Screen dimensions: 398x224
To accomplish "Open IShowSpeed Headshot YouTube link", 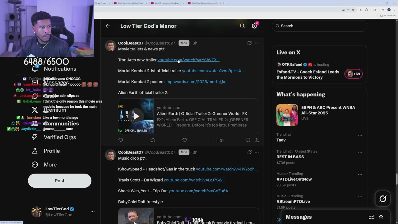I will point(227,169).
